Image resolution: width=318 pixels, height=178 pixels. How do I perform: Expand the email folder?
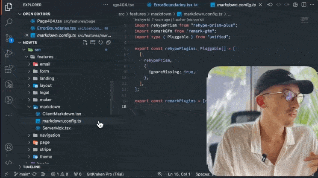(x=45, y=64)
